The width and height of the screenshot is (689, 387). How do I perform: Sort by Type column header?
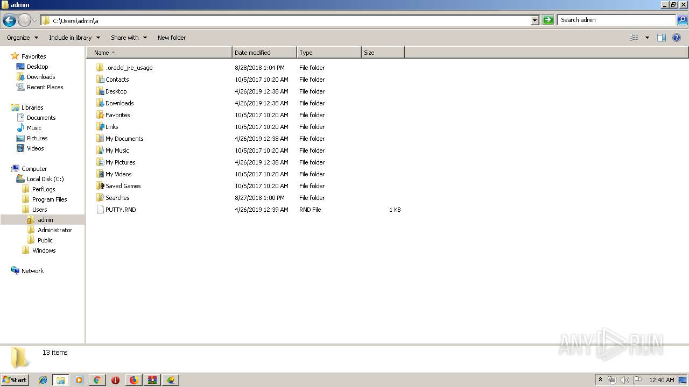(329, 53)
